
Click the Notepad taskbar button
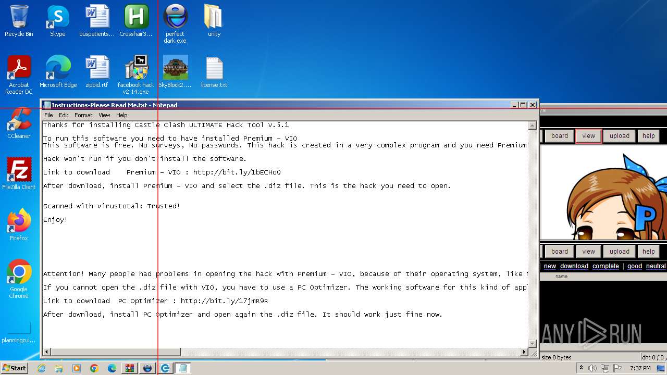pos(183,368)
